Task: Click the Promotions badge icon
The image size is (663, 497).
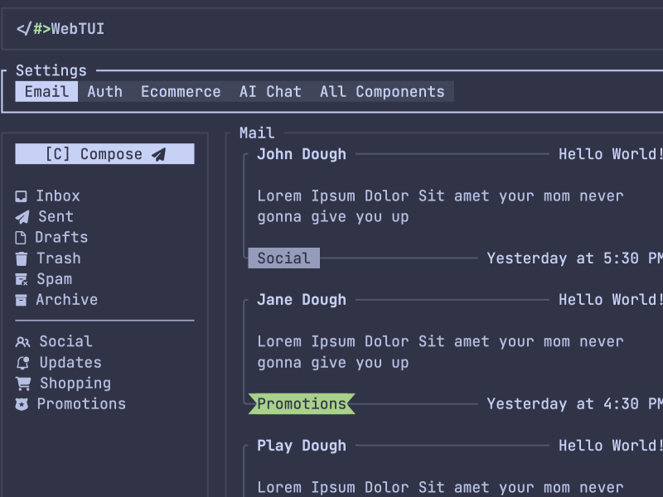Action: click(22, 404)
